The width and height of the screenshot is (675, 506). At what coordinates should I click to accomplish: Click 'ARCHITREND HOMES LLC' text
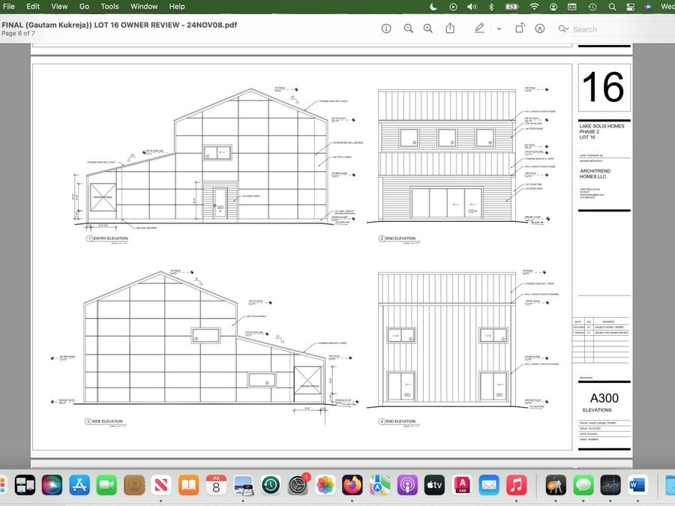coord(595,173)
